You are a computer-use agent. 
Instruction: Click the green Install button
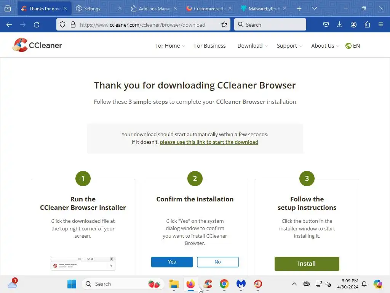pyautogui.click(x=307, y=264)
